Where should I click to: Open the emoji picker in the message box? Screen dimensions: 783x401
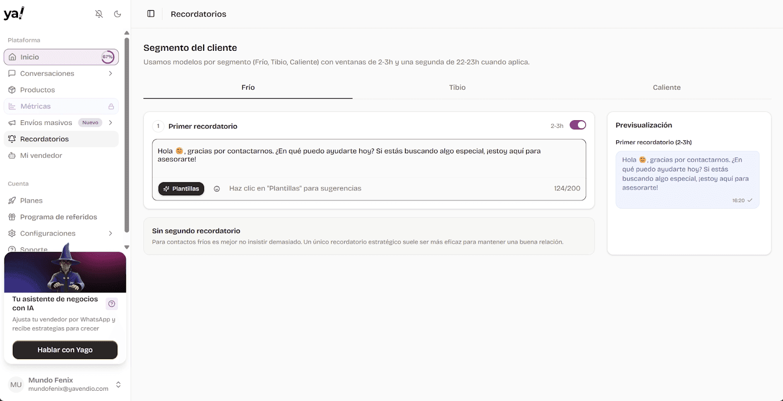217,189
